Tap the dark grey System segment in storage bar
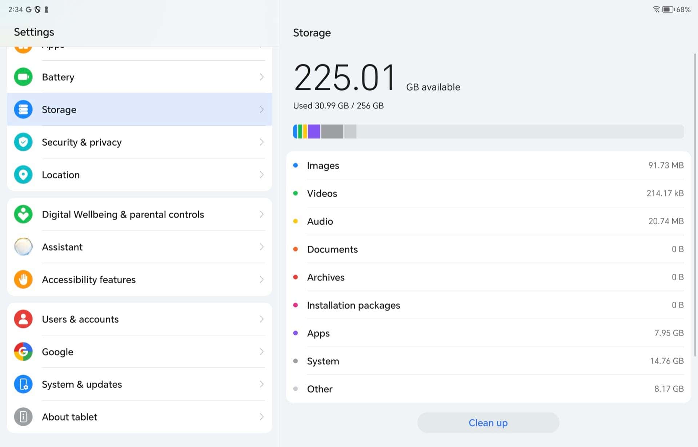Screen dimensions: 698x447 (x=332, y=131)
